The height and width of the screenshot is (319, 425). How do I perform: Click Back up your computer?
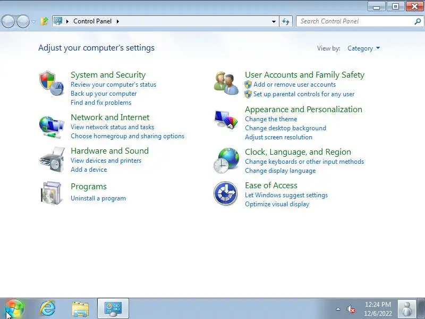point(104,94)
